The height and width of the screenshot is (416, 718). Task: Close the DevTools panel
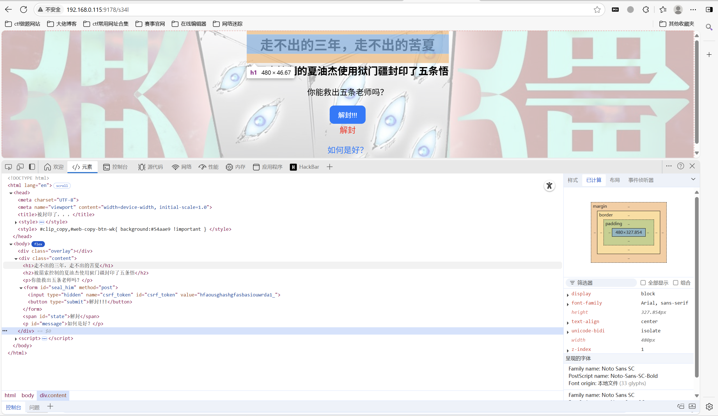pyautogui.click(x=692, y=166)
